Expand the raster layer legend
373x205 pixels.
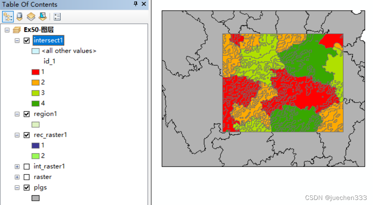[17, 177]
